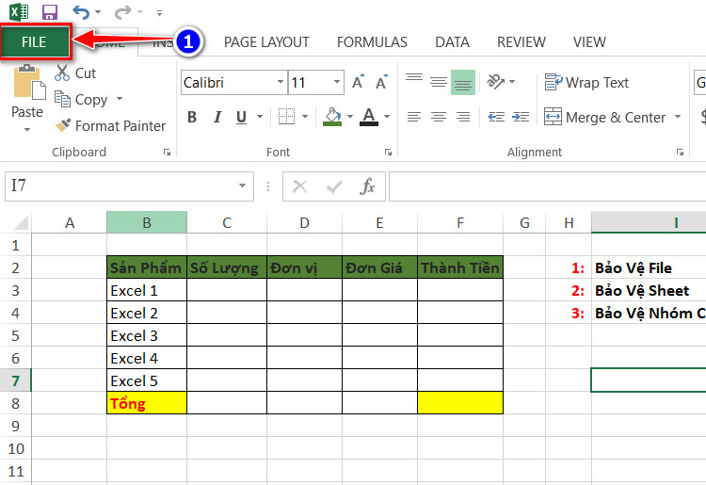Click the Bảo Vệ Sheet text cell
Image resolution: width=706 pixels, height=485 pixels.
642,291
